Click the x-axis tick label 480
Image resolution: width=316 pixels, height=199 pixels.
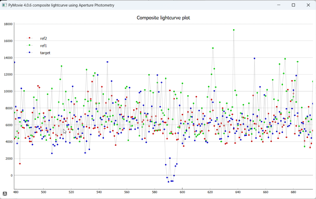[x=16, y=192]
